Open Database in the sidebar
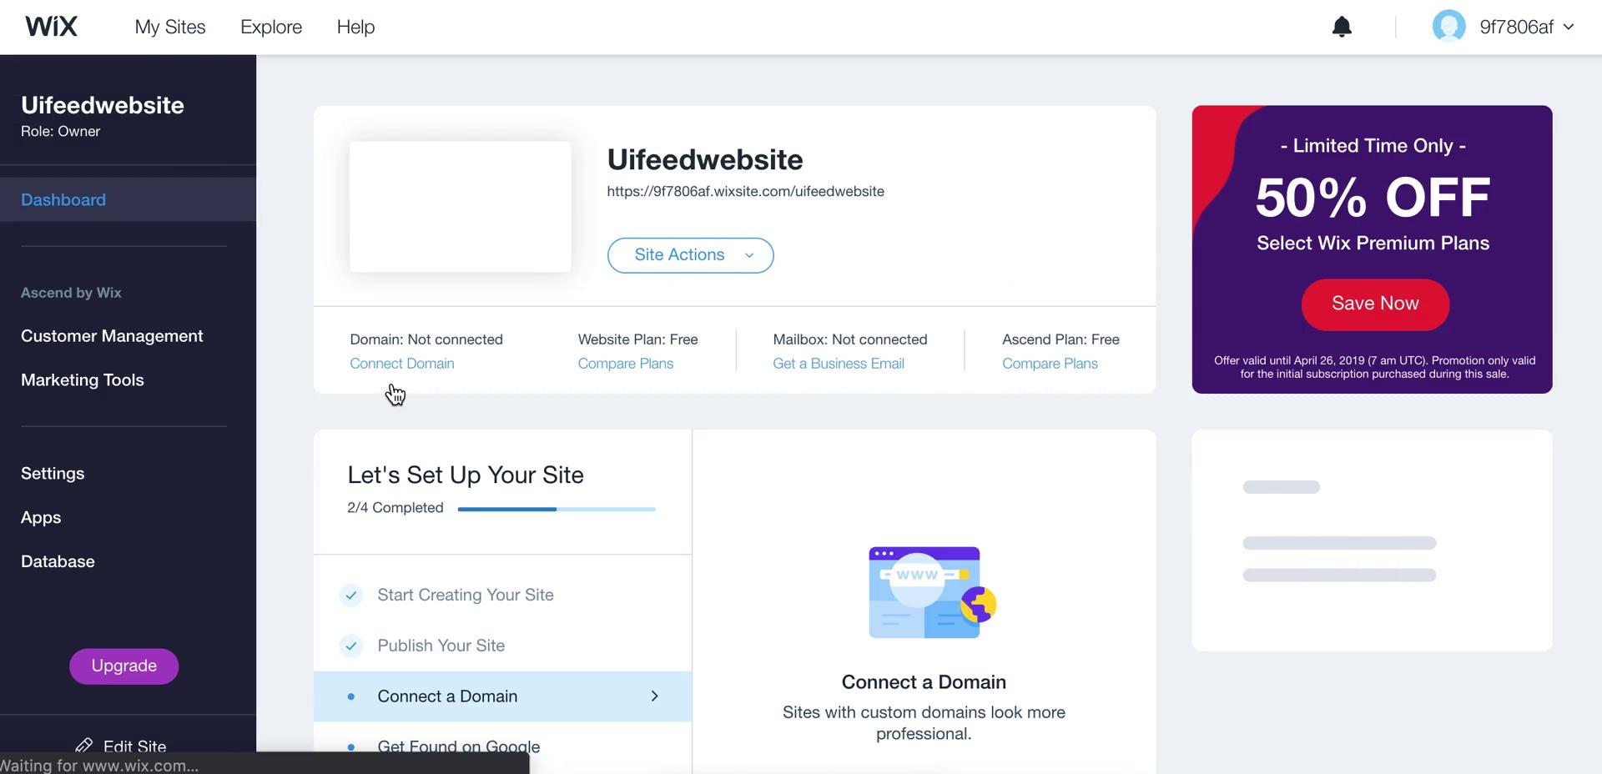1602x774 pixels. tap(58, 561)
